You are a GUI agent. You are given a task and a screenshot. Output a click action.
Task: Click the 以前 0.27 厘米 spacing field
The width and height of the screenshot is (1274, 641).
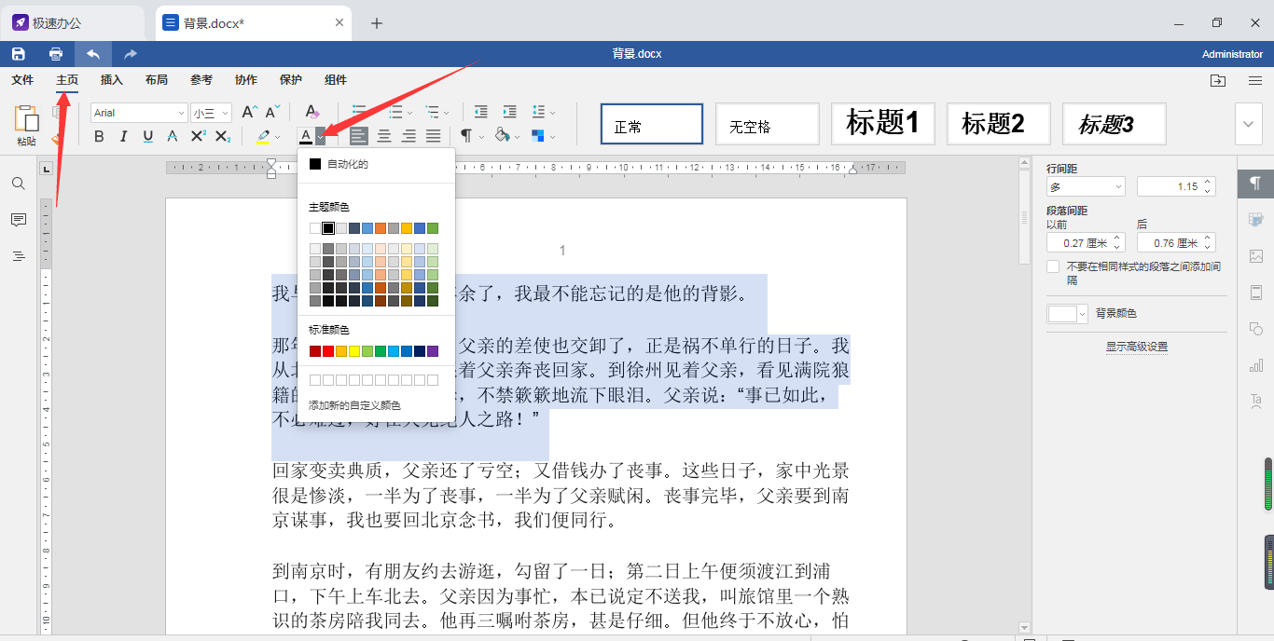coord(1086,243)
